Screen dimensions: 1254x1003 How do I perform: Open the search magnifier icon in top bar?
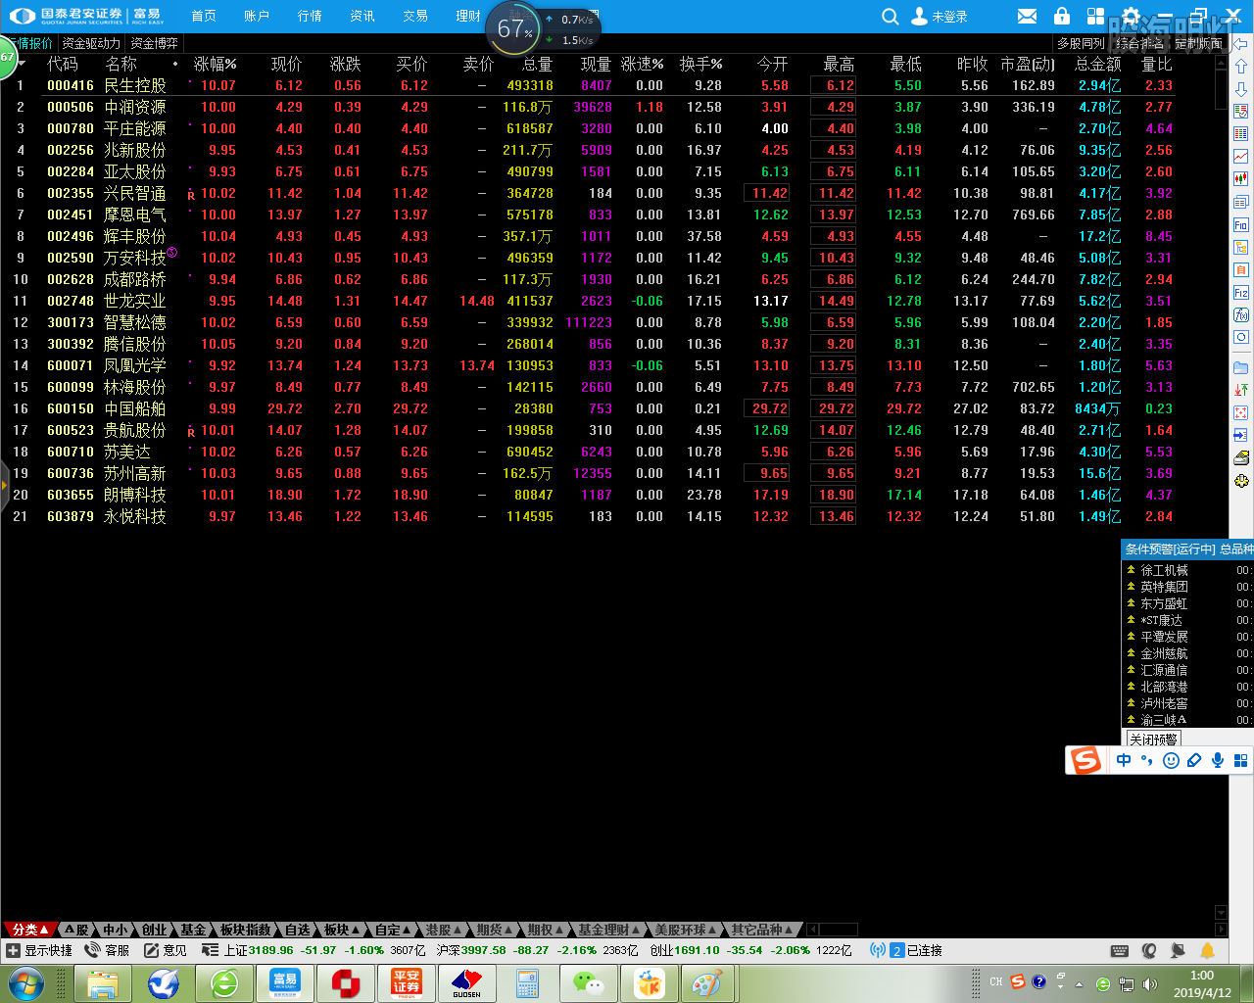(890, 17)
